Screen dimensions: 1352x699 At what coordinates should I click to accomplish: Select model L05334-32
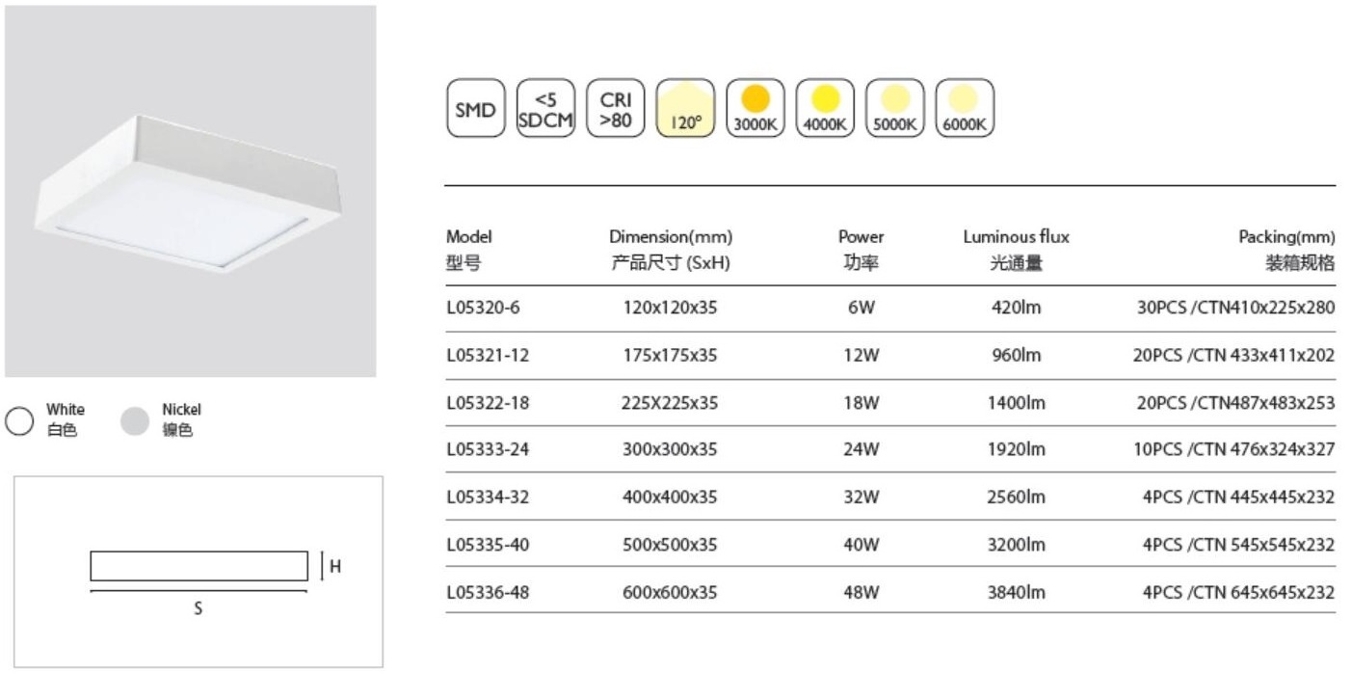point(488,497)
